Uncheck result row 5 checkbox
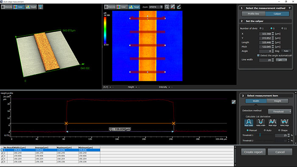The image size is (297, 167). coord(2,162)
